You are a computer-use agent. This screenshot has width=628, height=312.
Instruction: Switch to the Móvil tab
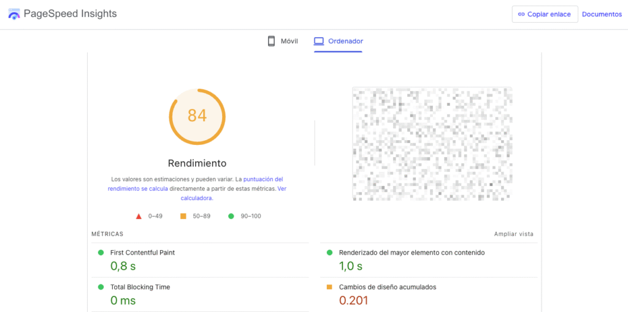click(x=283, y=41)
